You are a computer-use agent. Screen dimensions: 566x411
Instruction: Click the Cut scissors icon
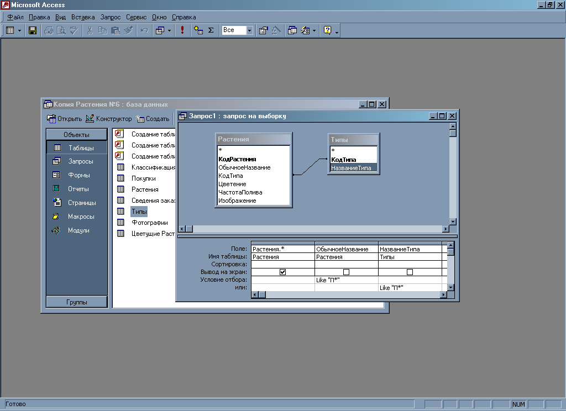click(x=90, y=30)
